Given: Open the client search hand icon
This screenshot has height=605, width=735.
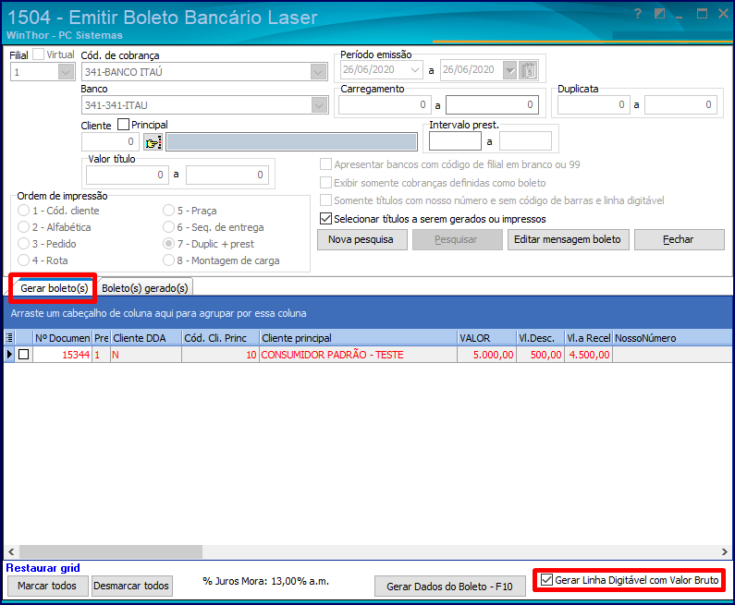Looking at the screenshot, I should click(153, 142).
